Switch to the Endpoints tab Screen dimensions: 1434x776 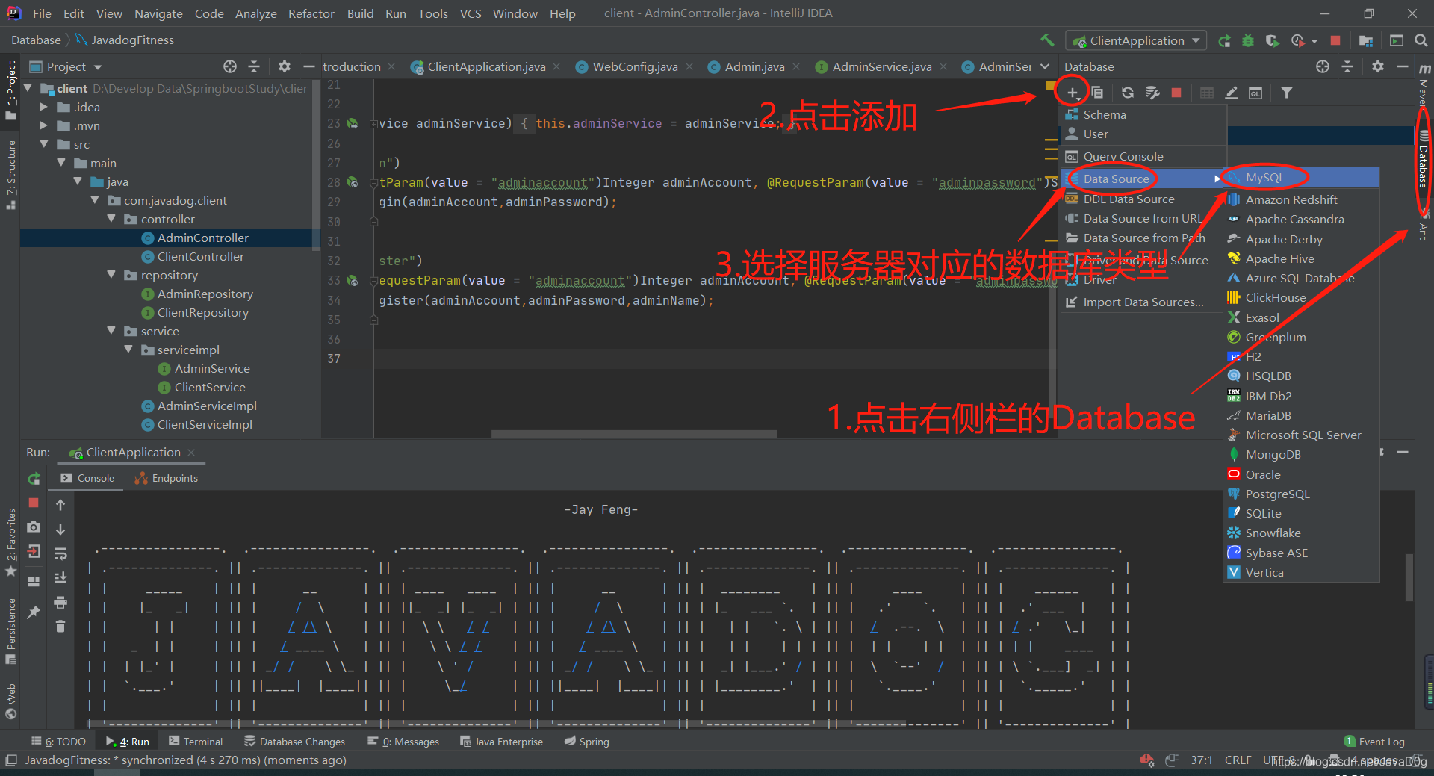(x=167, y=478)
